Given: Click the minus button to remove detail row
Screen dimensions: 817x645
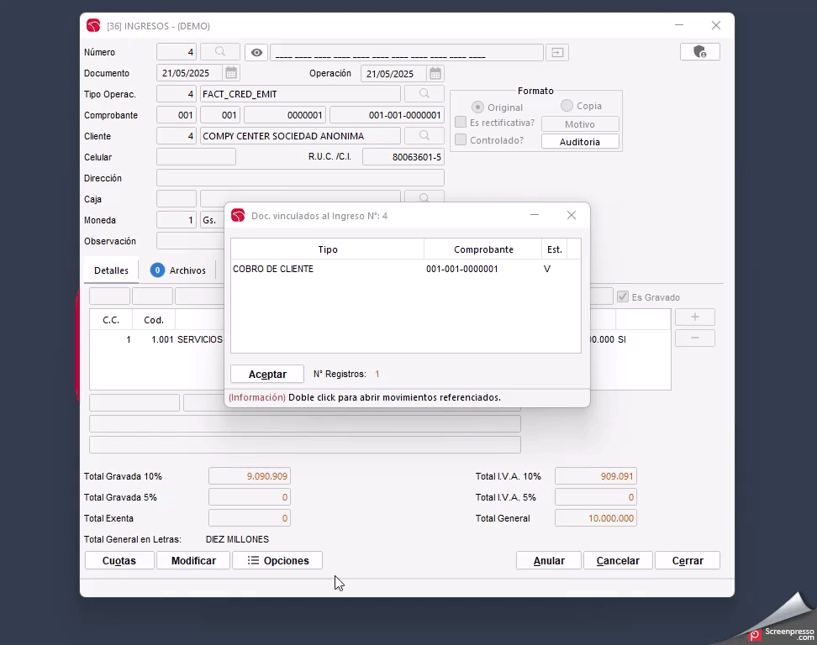Looking at the screenshot, I should (x=694, y=338).
